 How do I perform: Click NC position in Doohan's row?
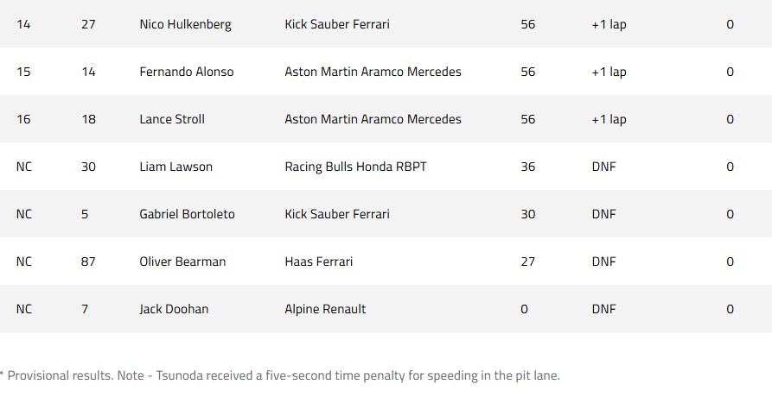(x=23, y=309)
